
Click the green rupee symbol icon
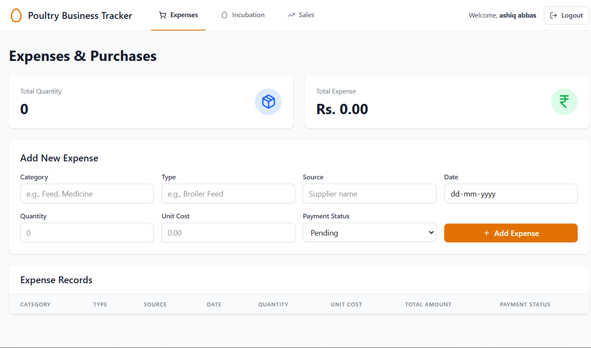point(564,102)
